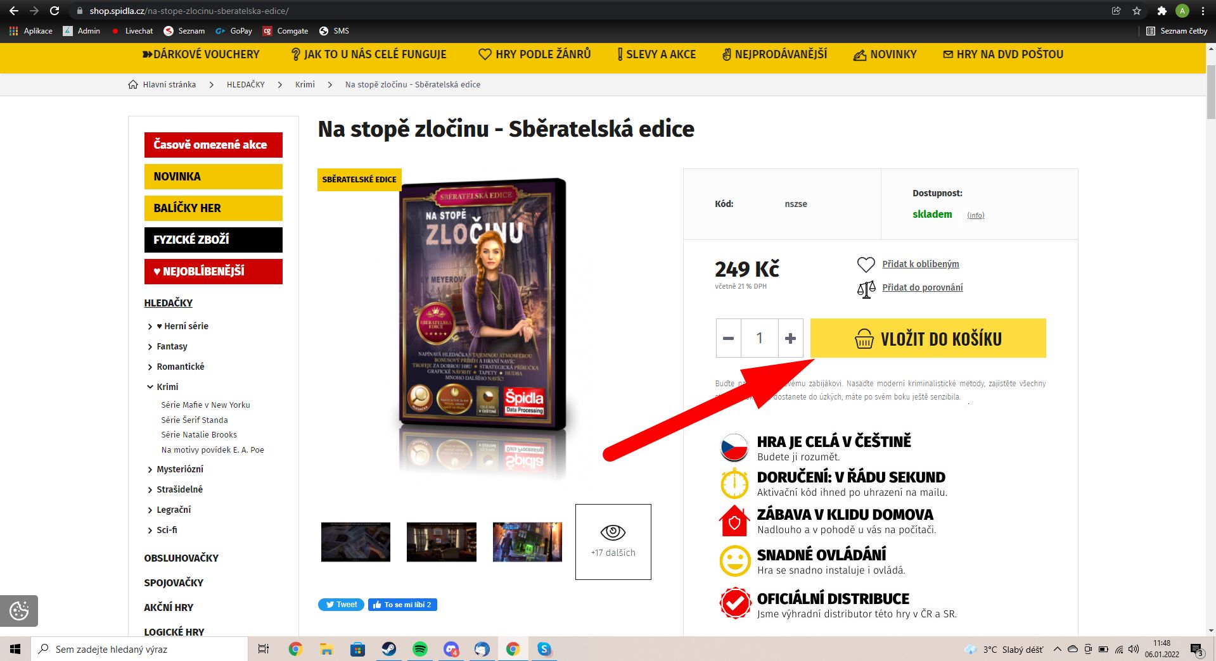Open SLEVY A AKCE menu
The height and width of the screenshot is (661, 1216).
(x=656, y=54)
